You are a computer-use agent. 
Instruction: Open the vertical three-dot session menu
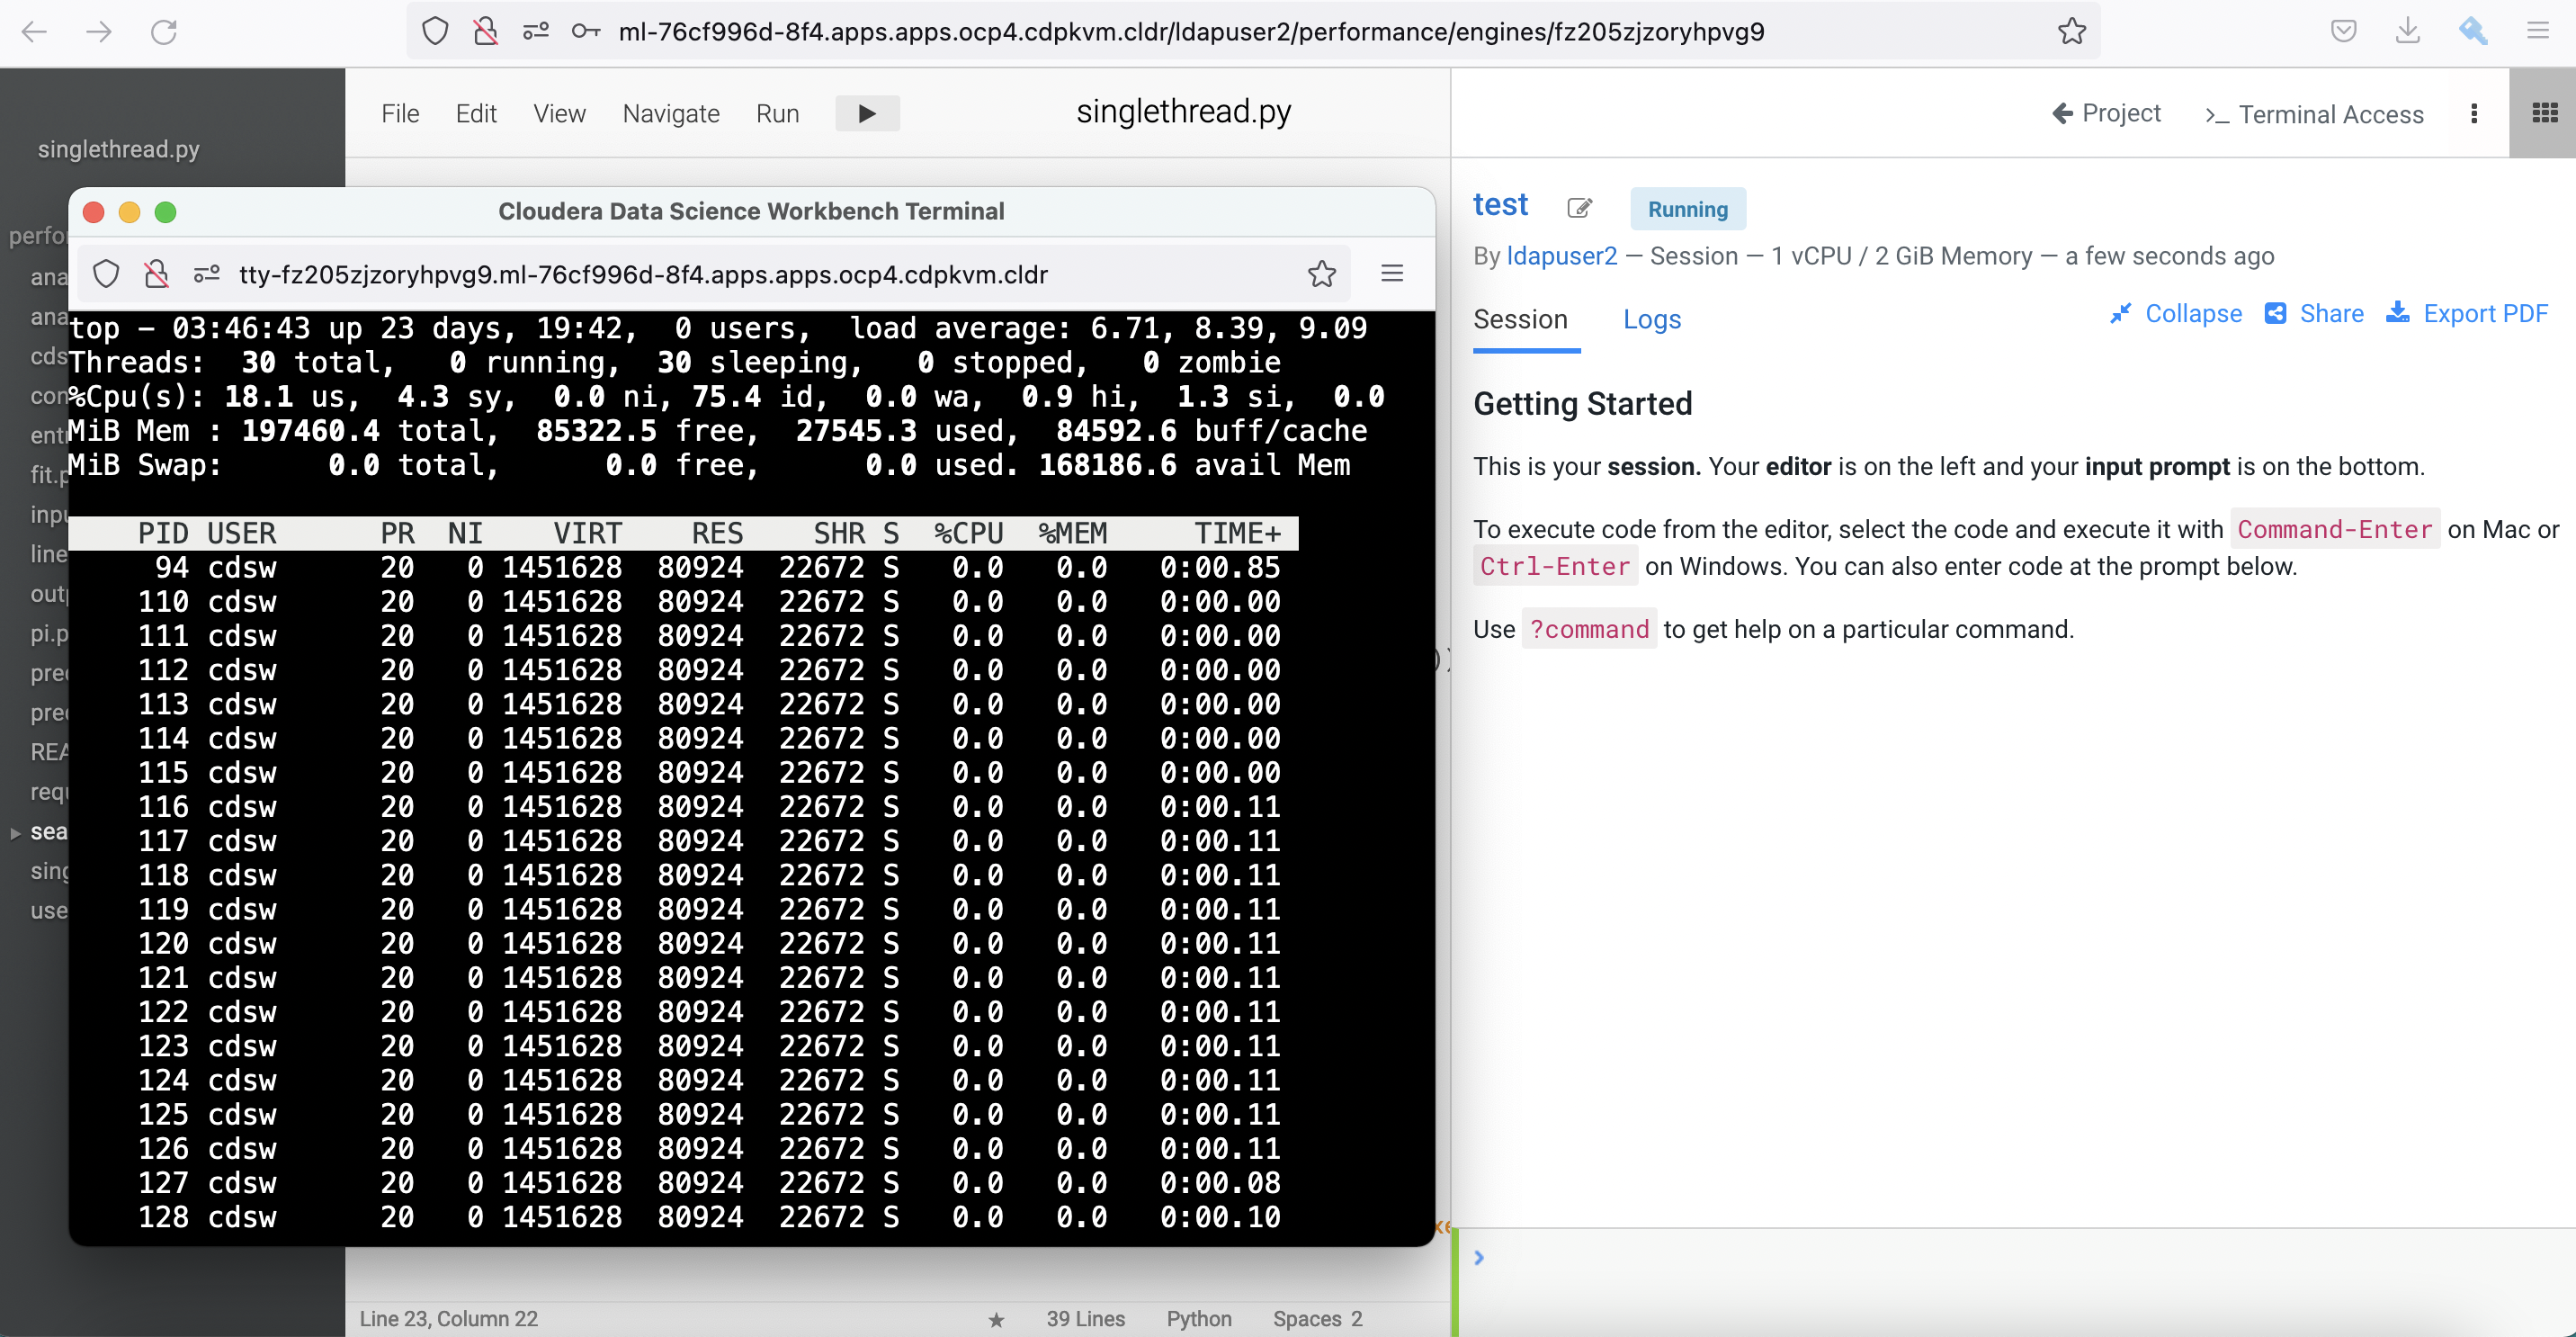[2474, 114]
